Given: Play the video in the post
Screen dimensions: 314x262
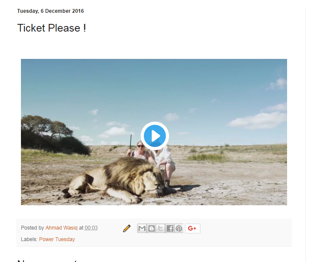Looking at the screenshot, I should click(155, 136).
